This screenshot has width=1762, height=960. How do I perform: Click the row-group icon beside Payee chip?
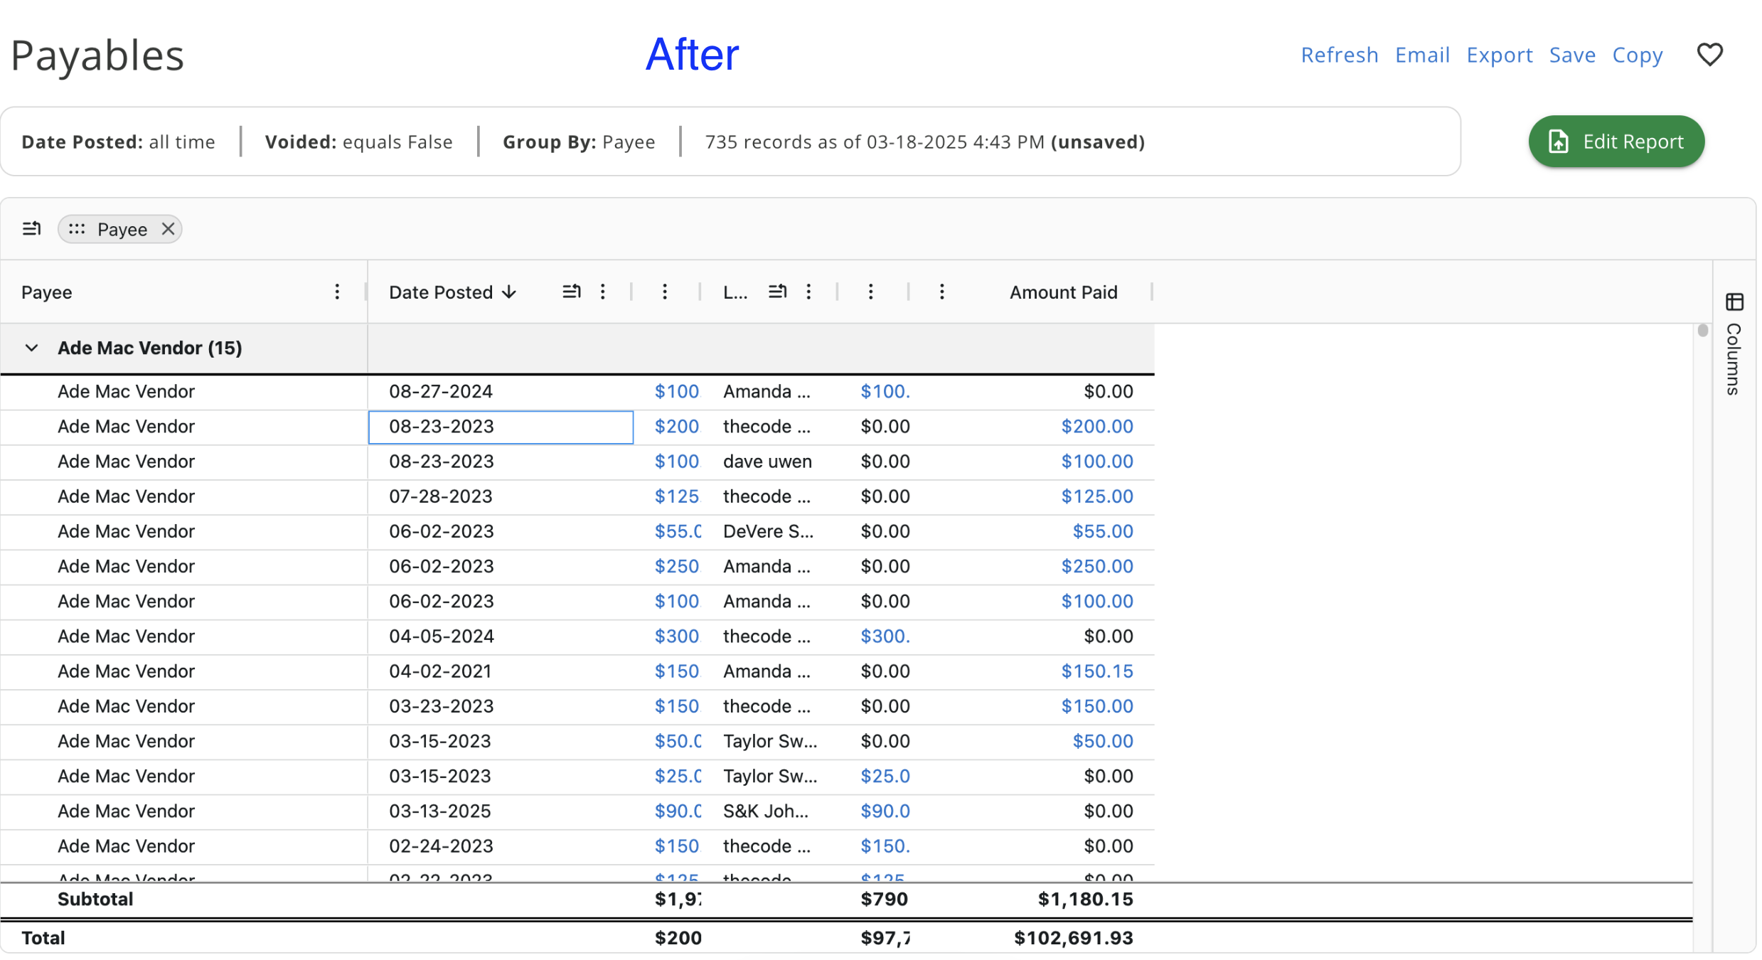pos(32,229)
